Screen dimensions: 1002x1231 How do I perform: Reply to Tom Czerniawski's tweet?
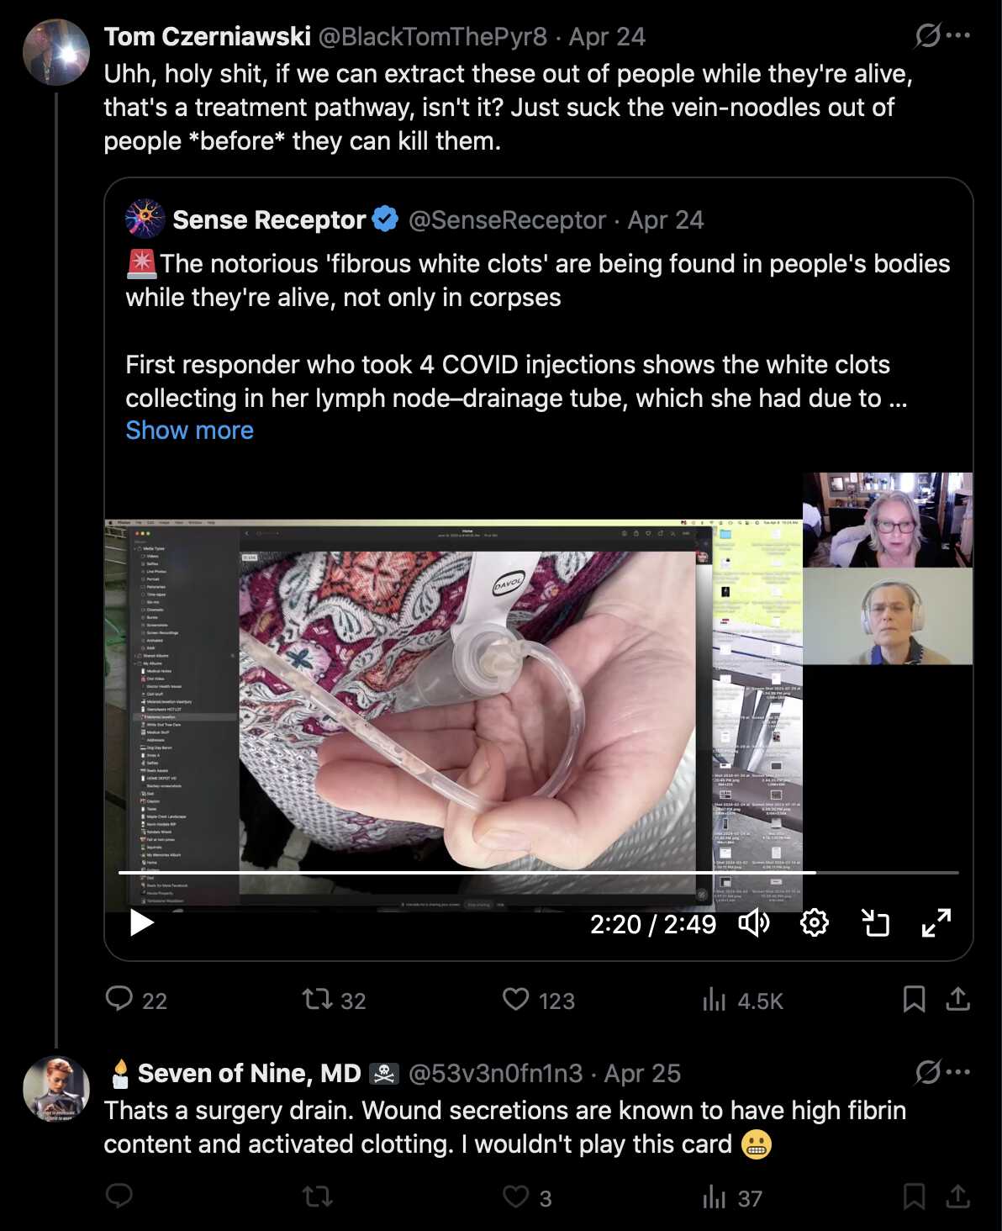click(x=119, y=999)
